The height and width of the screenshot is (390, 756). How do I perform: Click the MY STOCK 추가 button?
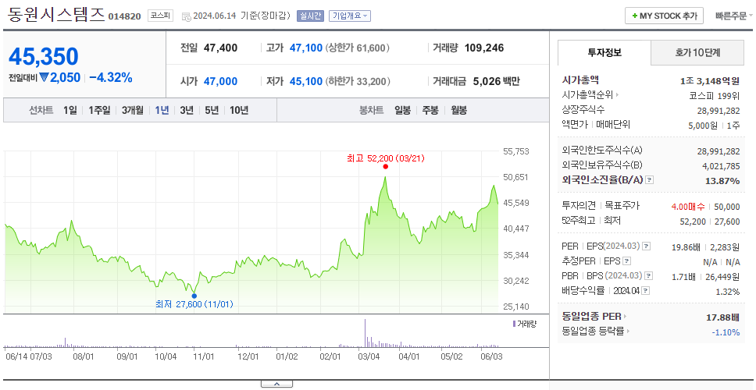pyautogui.click(x=665, y=16)
